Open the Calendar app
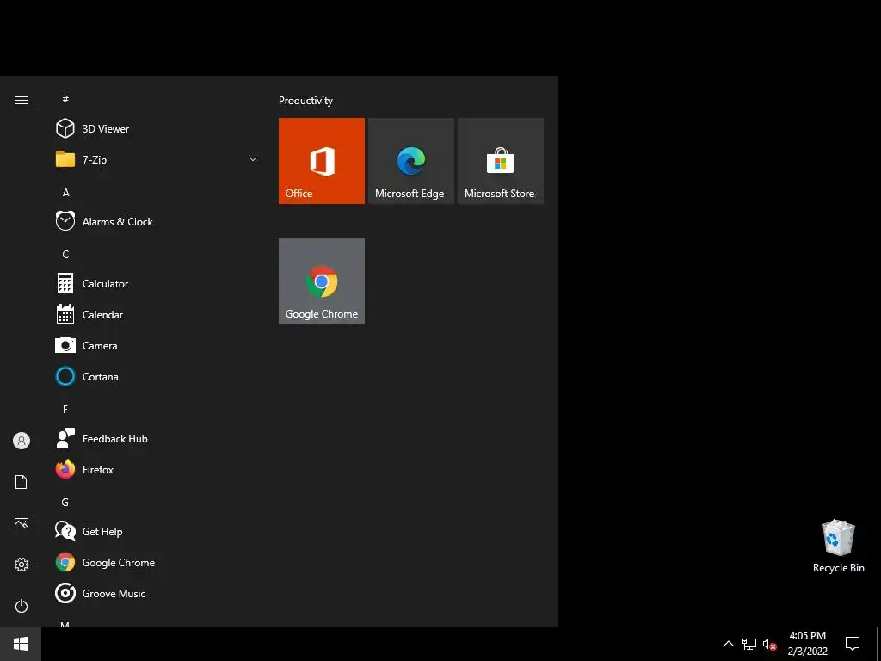The image size is (881, 661). pyautogui.click(x=157, y=315)
